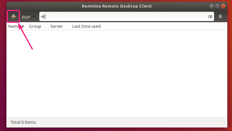232x131 pixels.
Task: Click the RDP label in the protocol selector
Action: pyautogui.click(x=26, y=17)
